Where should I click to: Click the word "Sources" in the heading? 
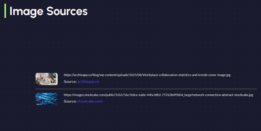(x=67, y=11)
